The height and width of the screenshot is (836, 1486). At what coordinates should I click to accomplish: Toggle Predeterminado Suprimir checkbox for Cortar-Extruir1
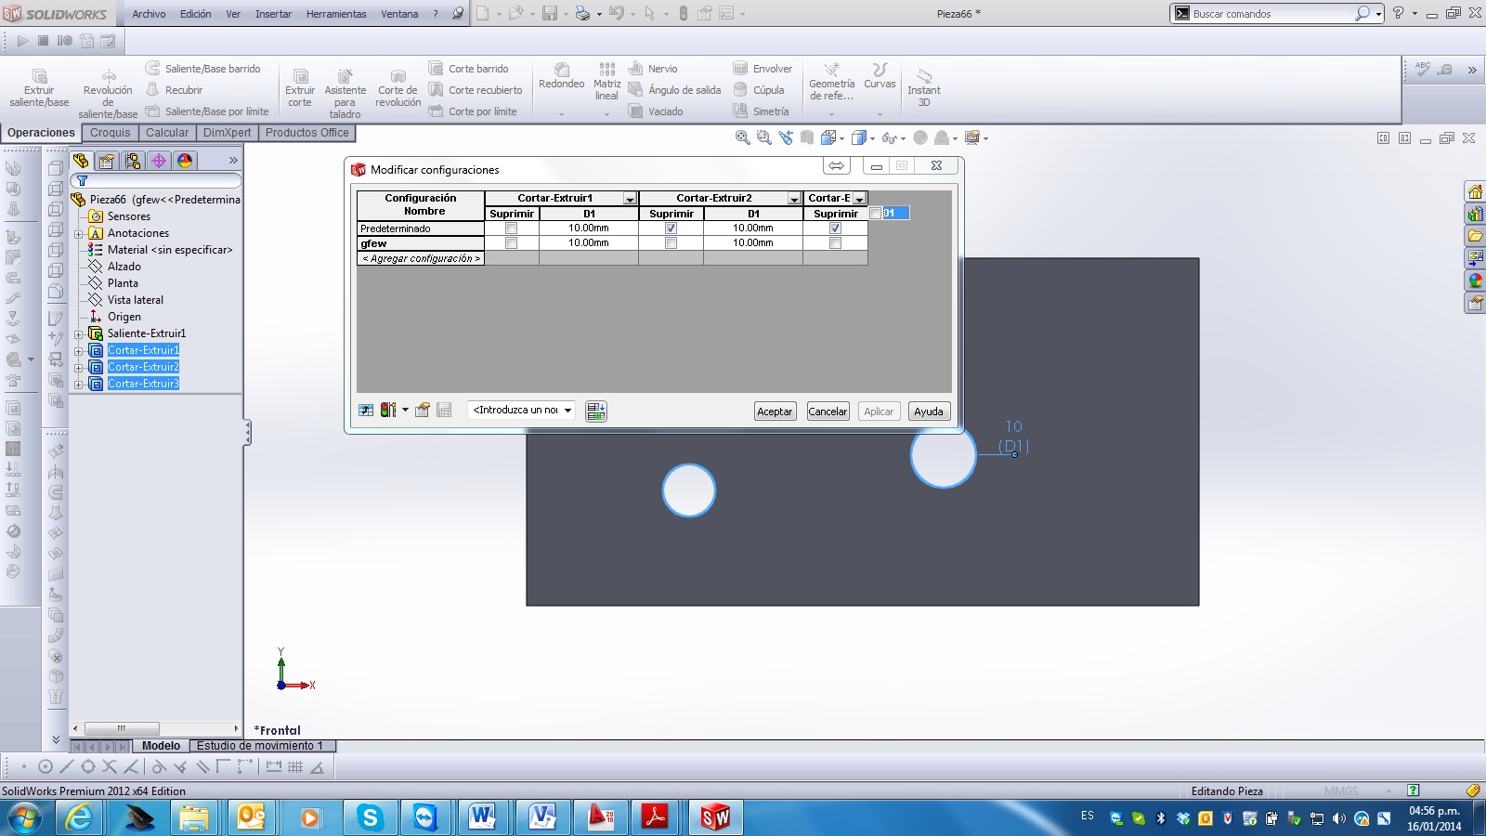coord(511,229)
